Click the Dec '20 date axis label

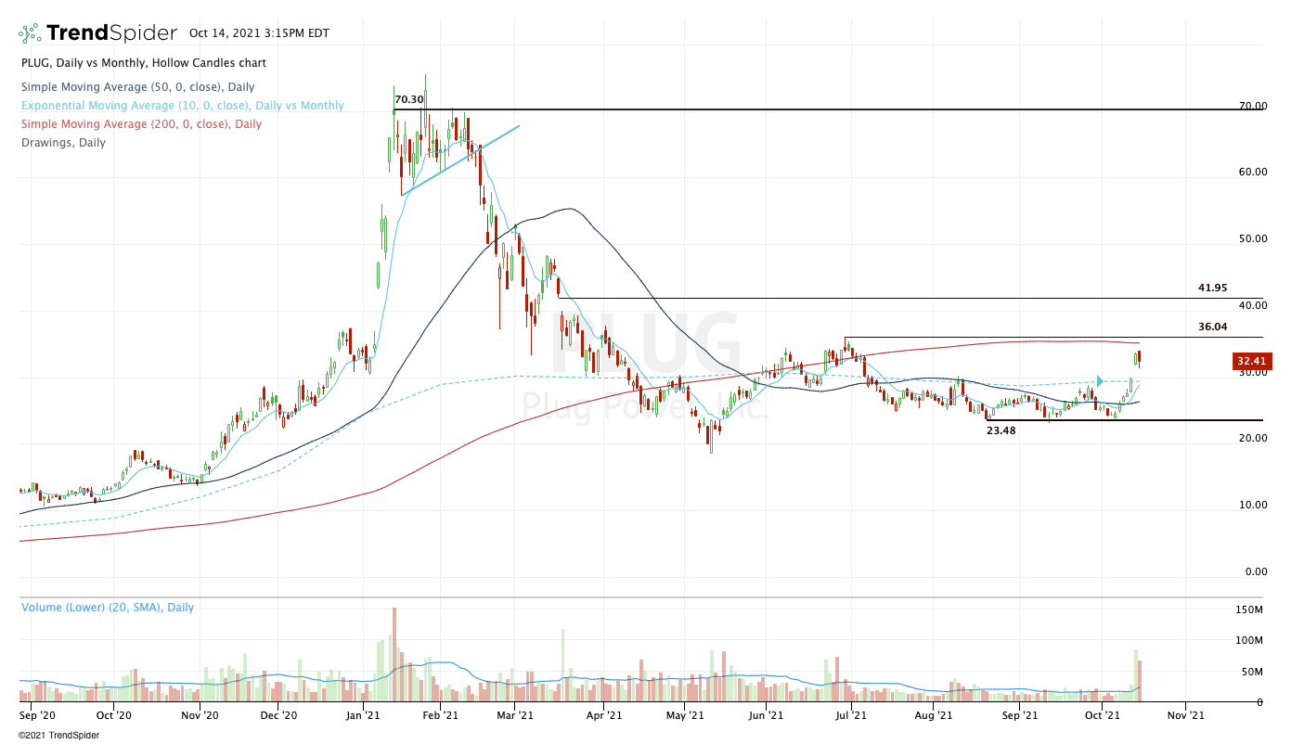point(278,715)
